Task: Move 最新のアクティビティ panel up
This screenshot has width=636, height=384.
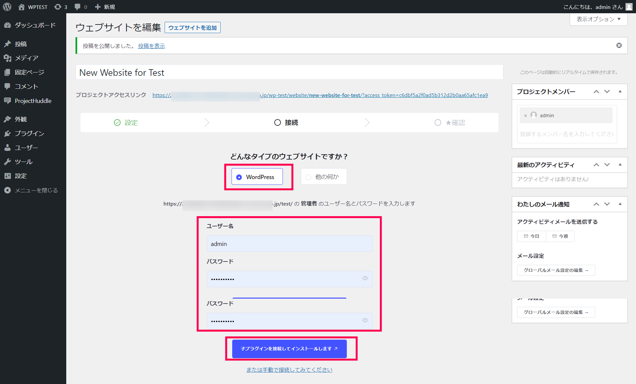Action: [x=596, y=165]
